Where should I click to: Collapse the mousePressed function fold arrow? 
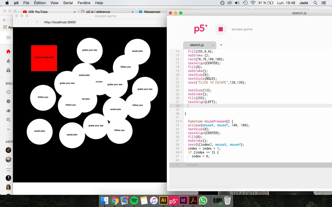(x=181, y=121)
